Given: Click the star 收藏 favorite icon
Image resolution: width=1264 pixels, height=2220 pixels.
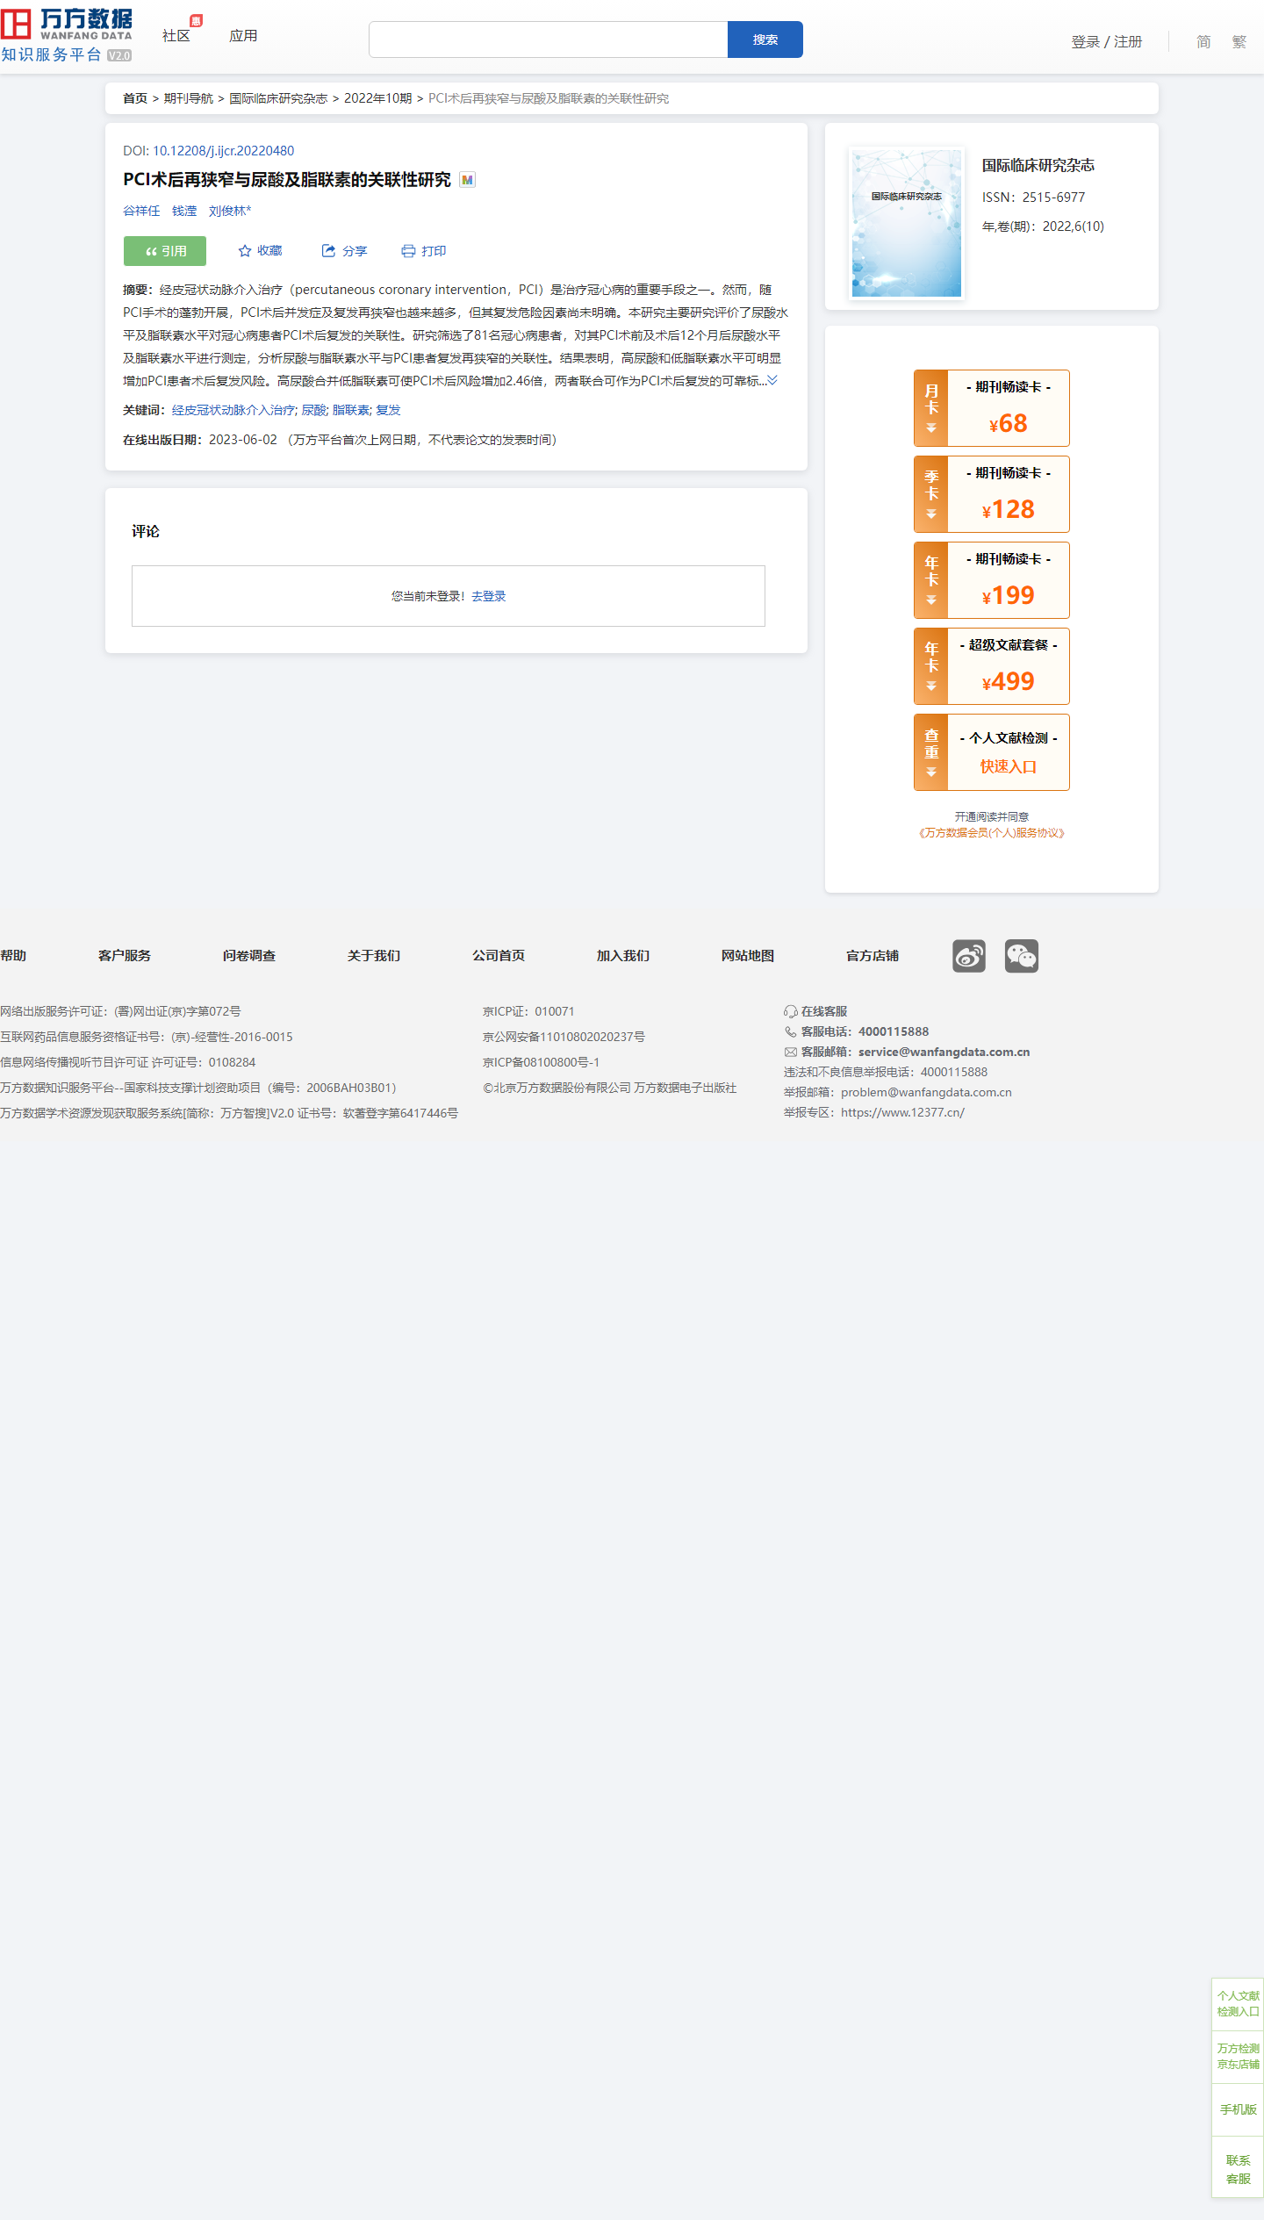Looking at the screenshot, I should (245, 251).
